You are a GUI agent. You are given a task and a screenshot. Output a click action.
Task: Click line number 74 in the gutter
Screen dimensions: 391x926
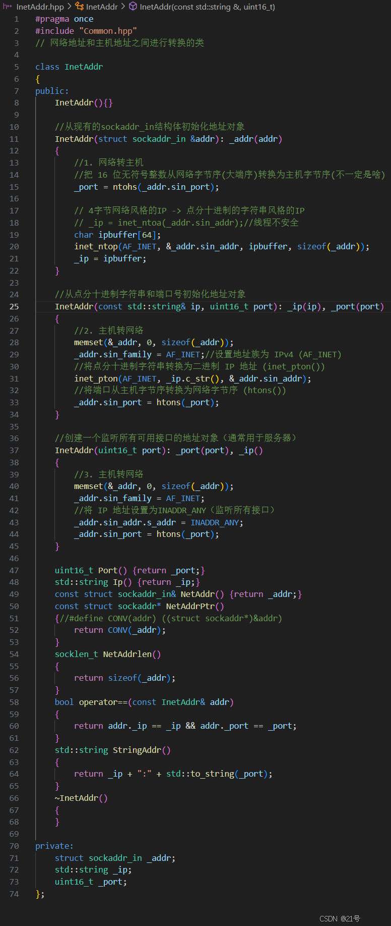click(14, 894)
